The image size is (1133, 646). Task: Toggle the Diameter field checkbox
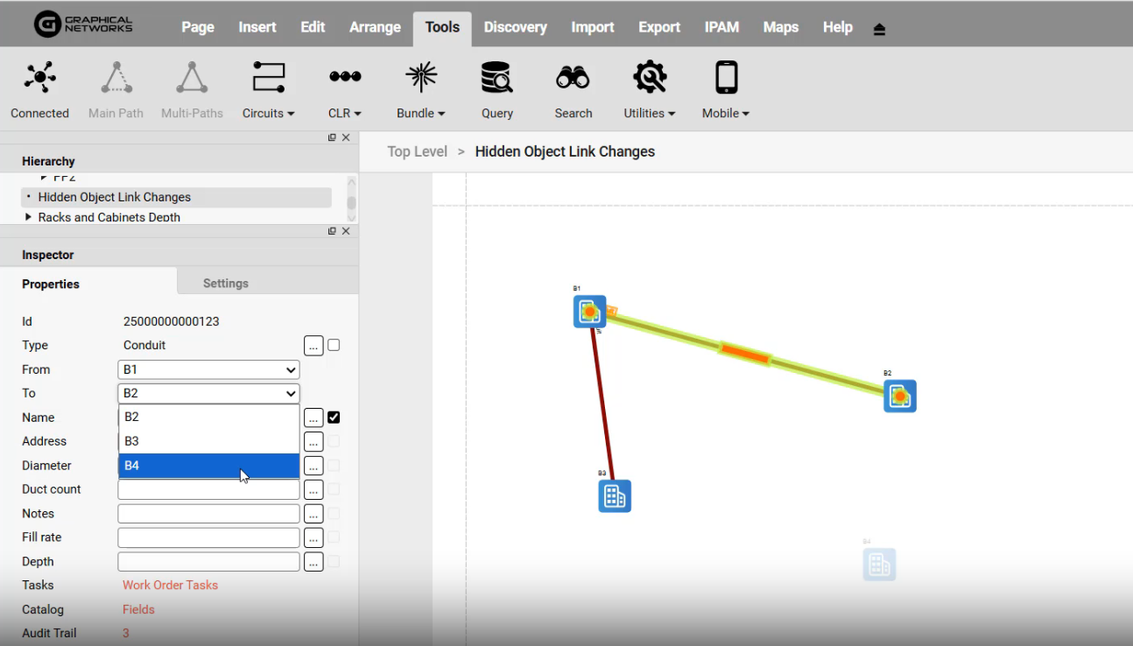(334, 466)
